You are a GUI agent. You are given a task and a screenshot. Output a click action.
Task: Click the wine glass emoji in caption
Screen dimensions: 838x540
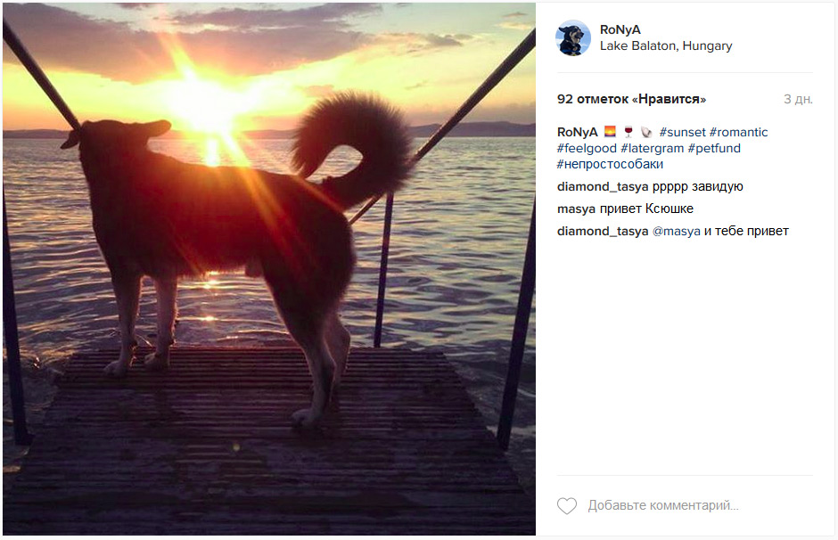click(x=628, y=131)
